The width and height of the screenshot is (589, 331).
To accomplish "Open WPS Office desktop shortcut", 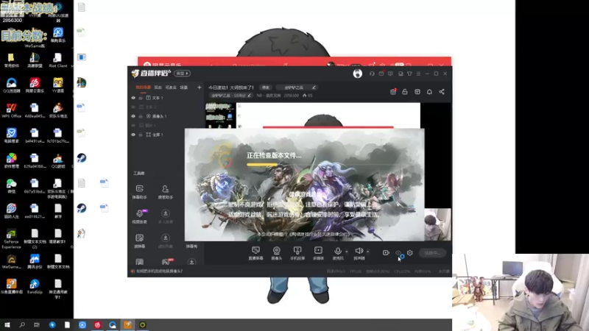I will (x=11, y=110).
